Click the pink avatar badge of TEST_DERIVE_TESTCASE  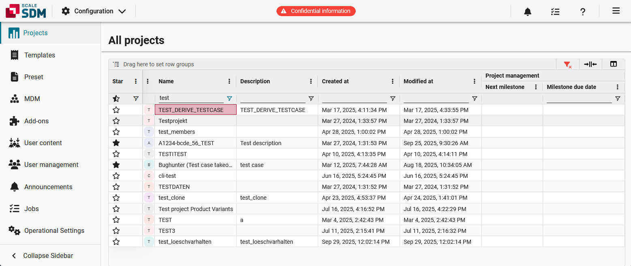(149, 110)
